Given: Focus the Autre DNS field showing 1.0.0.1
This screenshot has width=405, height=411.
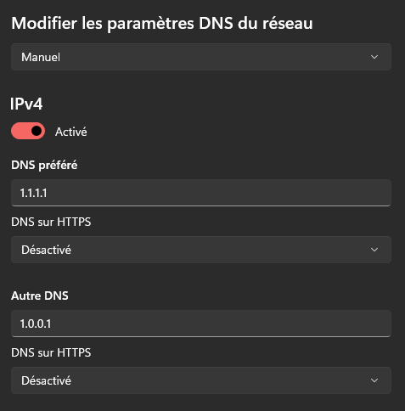Looking at the screenshot, I should click(x=201, y=324).
